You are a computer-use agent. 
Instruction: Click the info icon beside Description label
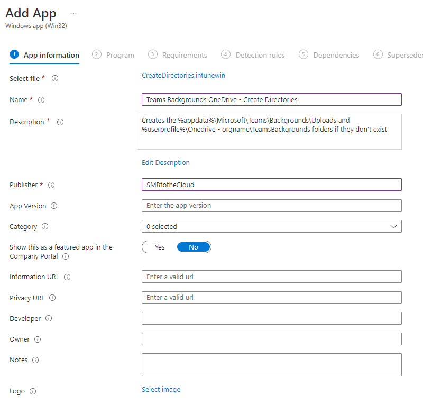pyautogui.click(x=60, y=122)
